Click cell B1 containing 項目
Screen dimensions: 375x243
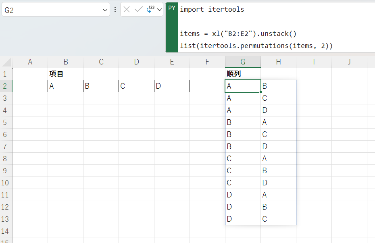pos(66,74)
